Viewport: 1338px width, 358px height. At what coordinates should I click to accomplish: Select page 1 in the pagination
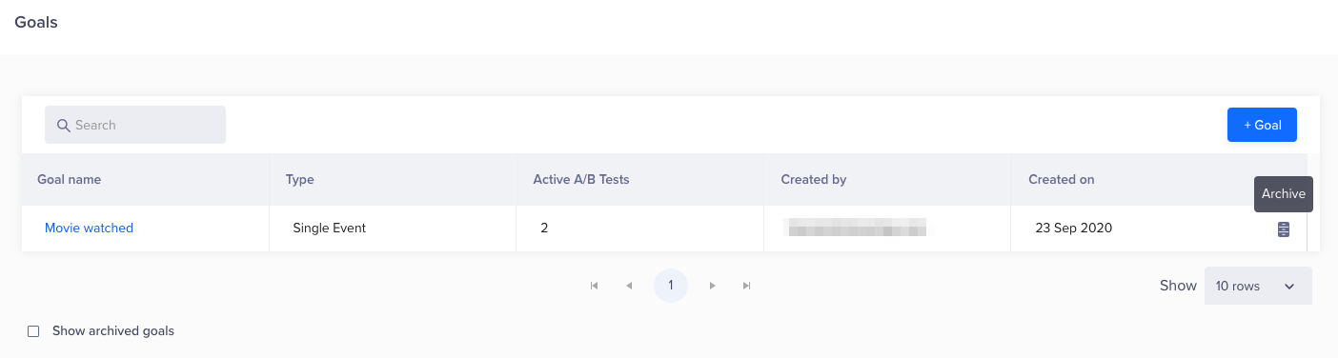click(671, 286)
